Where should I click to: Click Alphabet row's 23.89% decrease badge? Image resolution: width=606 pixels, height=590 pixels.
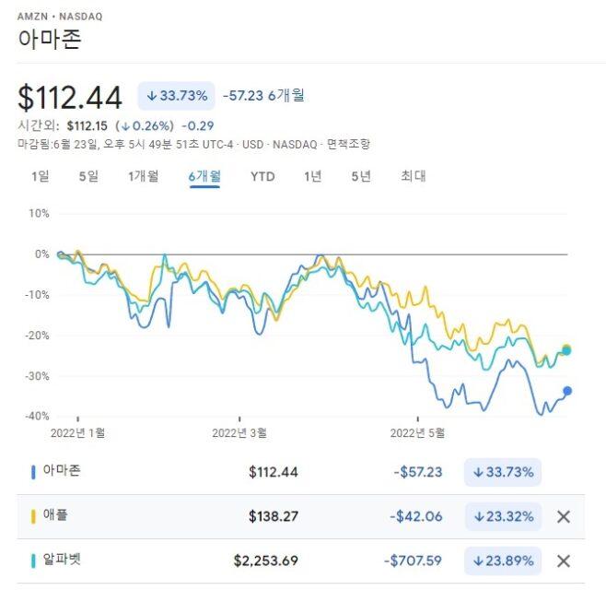(502, 560)
